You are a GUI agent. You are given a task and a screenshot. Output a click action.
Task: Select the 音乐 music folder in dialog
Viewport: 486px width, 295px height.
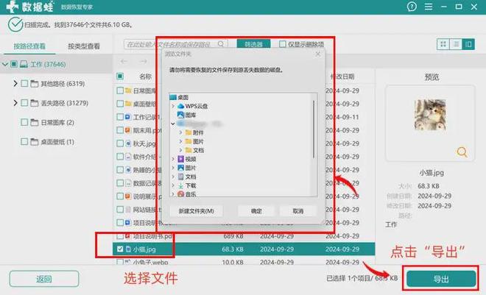(181, 194)
